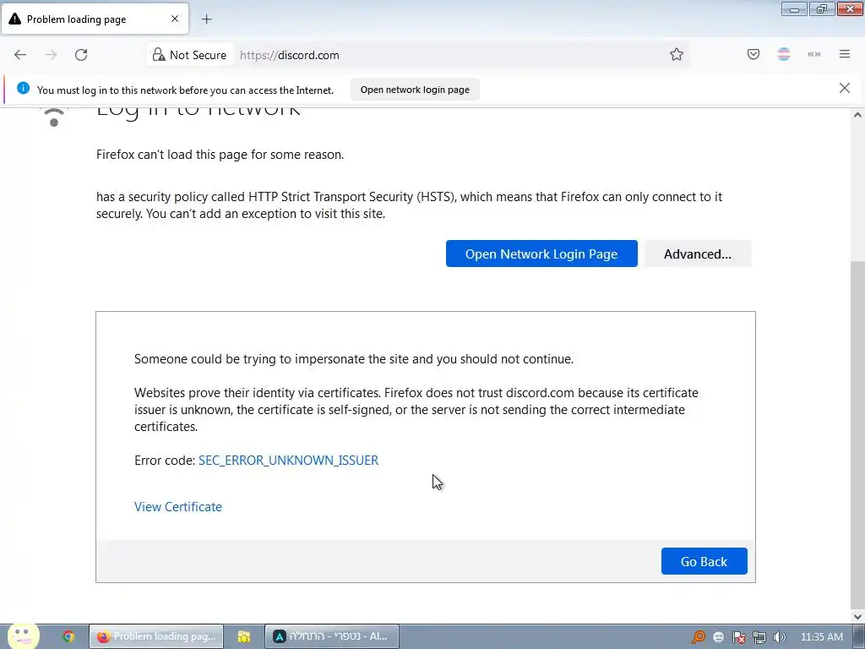Select the Firefox Problem loading page taskbar item
This screenshot has height=649, width=865.
(156, 636)
